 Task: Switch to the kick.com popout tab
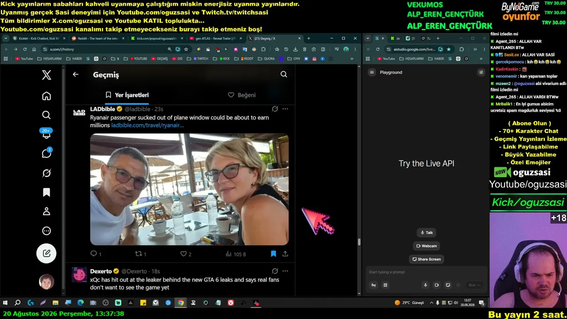(x=157, y=39)
